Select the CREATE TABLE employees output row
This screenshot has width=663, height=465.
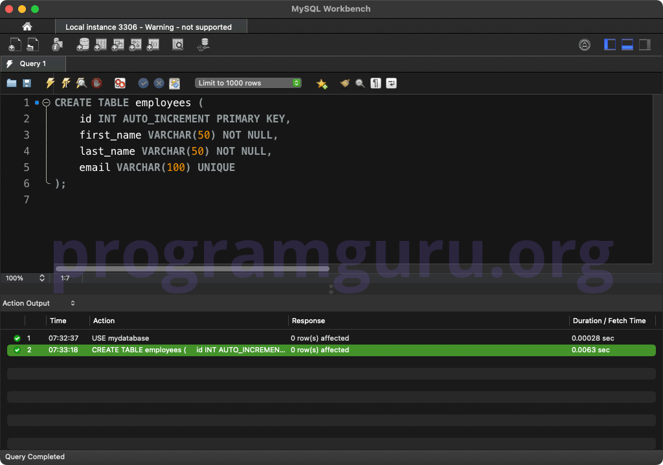point(331,350)
